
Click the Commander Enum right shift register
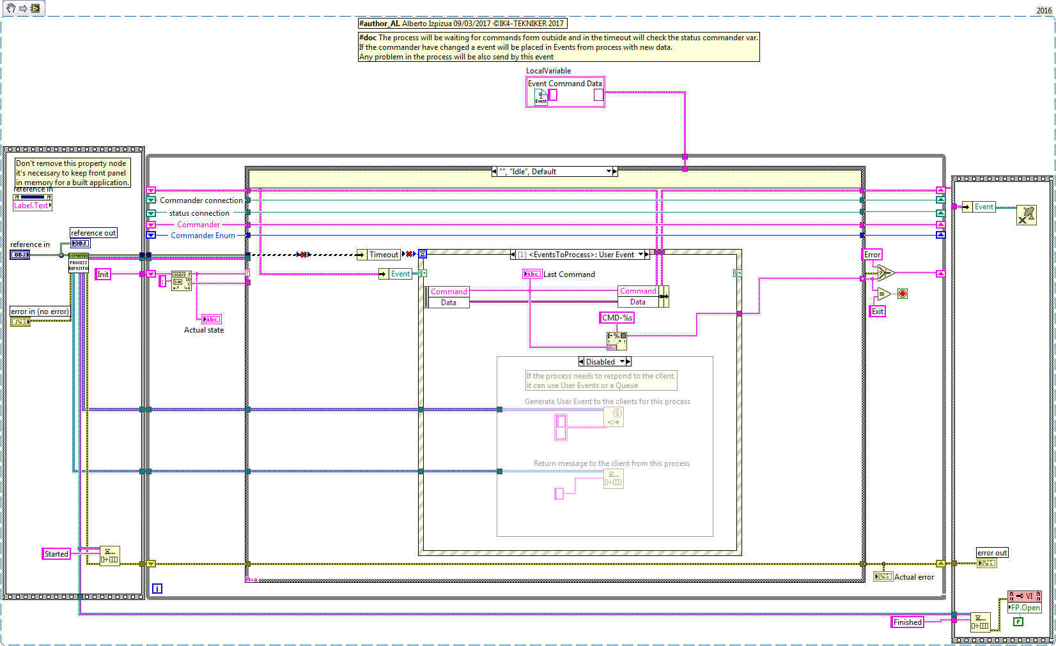pos(940,235)
